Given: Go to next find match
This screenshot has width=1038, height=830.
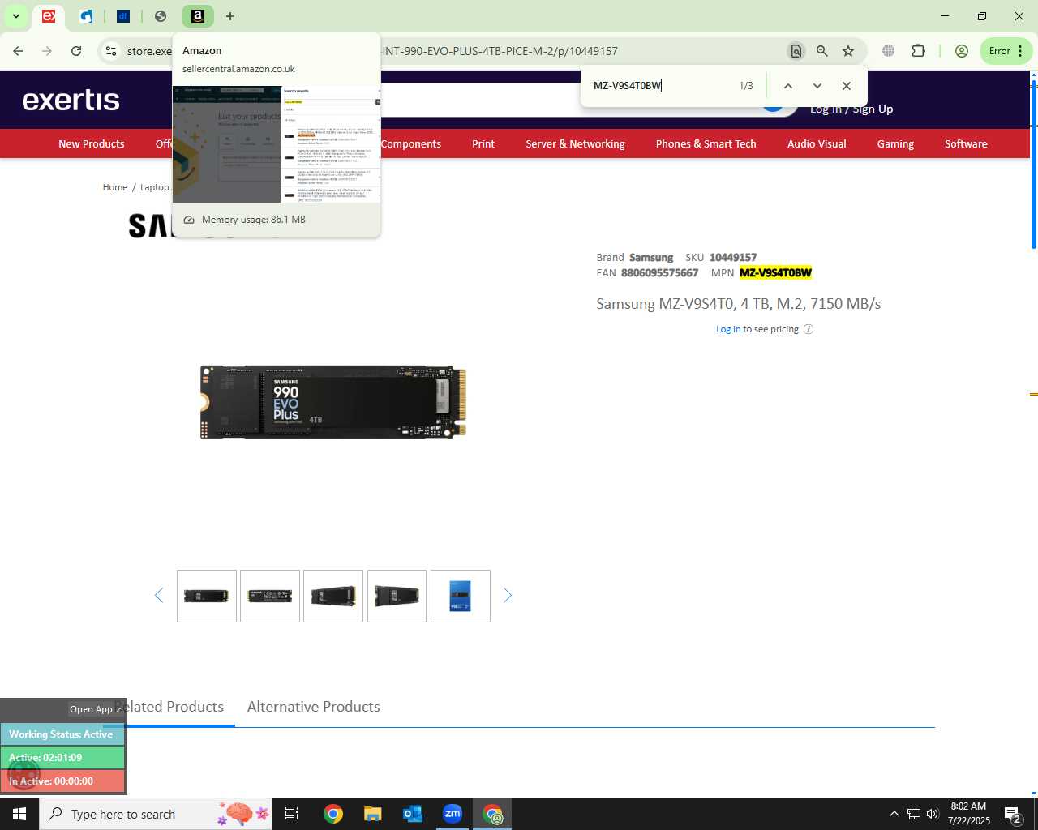Looking at the screenshot, I should click(817, 86).
